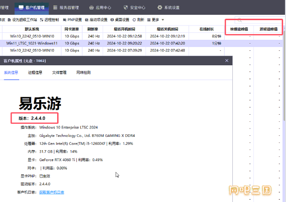
Task: Click the 映像读峰值 column header
Action: click(239, 29)
